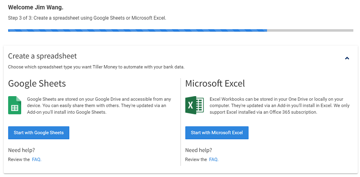Open the FAQ link under Google Sheets
The width and height of the screenshot is (360, 177).
point(37,159)
